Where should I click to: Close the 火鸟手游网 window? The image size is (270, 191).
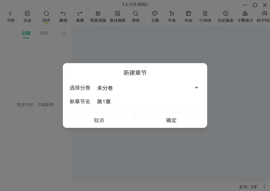click(x=265, y=5)
